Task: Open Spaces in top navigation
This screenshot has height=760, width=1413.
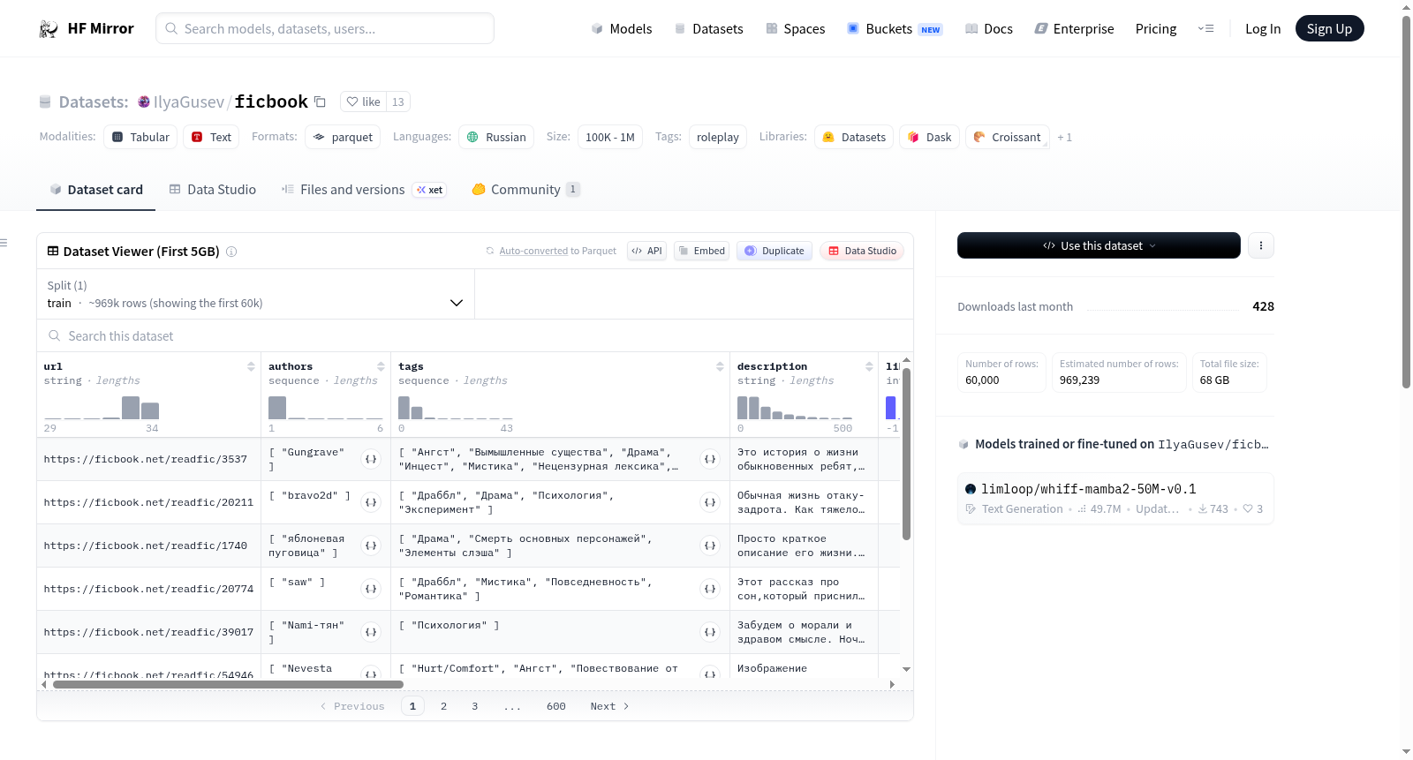Action: pyautogui.click(x=796, y=29)
